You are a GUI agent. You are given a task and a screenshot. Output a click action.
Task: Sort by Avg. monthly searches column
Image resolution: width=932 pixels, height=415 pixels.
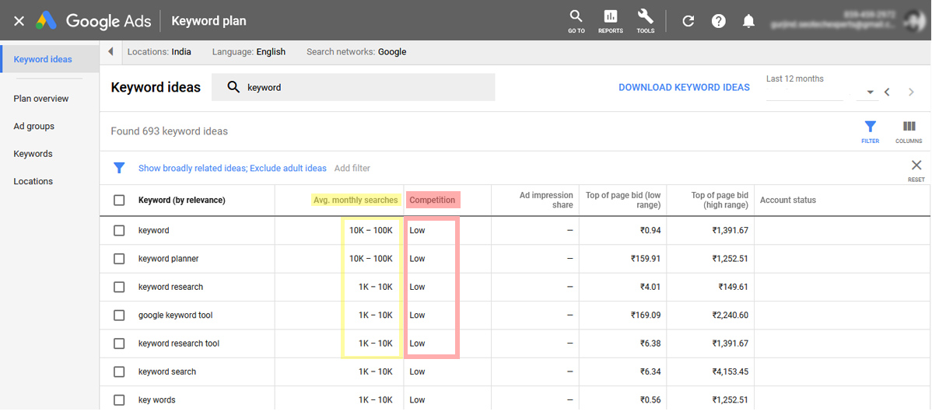pyautogui.click(x=356, y=200)
